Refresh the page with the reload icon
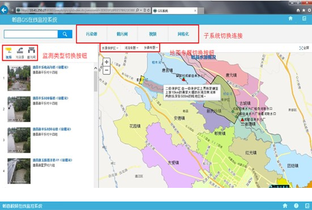The width and height of the screenshot is (312, 210). click(x=149, y=10)
